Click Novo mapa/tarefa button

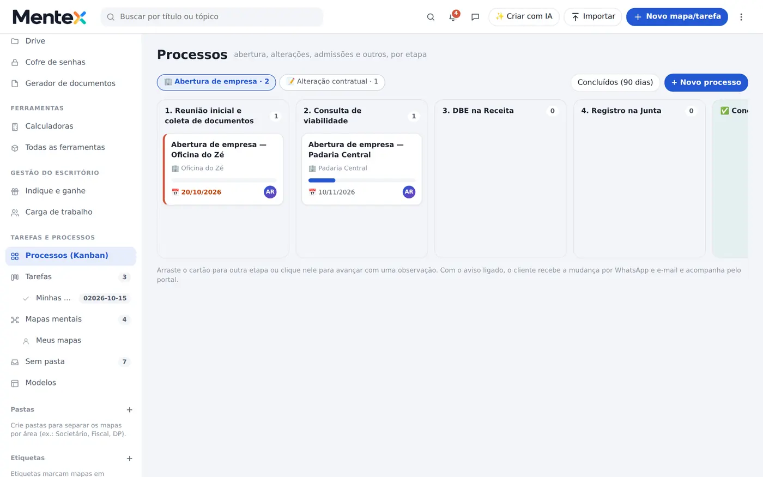point(677,17)
